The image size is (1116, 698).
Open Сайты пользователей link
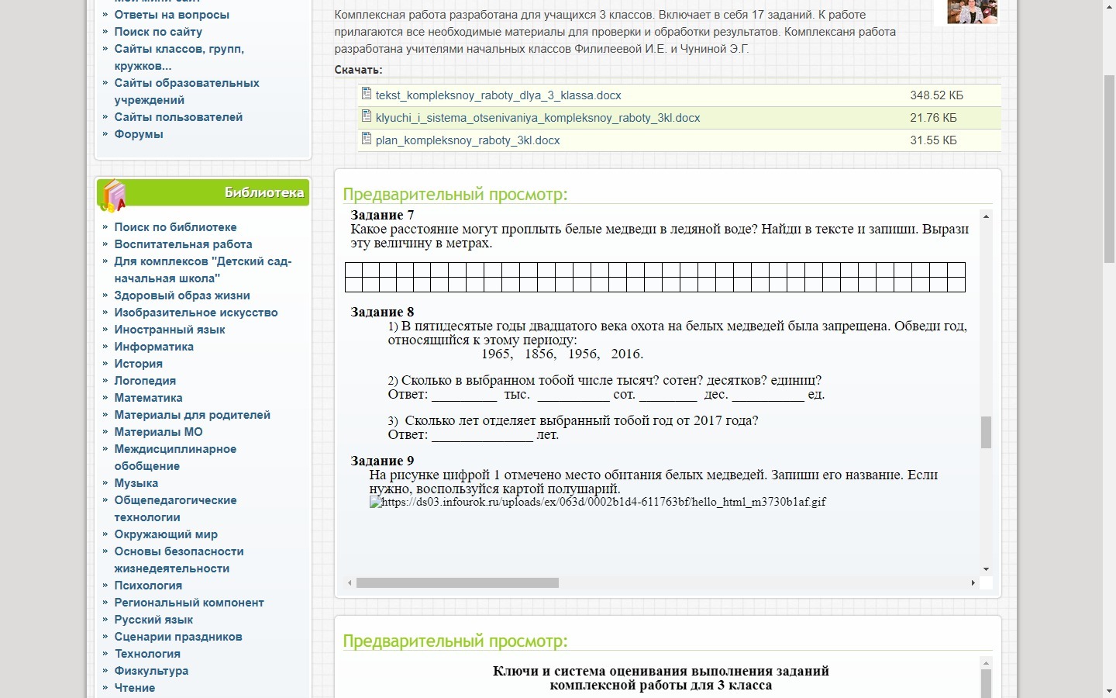coord(178,117)
